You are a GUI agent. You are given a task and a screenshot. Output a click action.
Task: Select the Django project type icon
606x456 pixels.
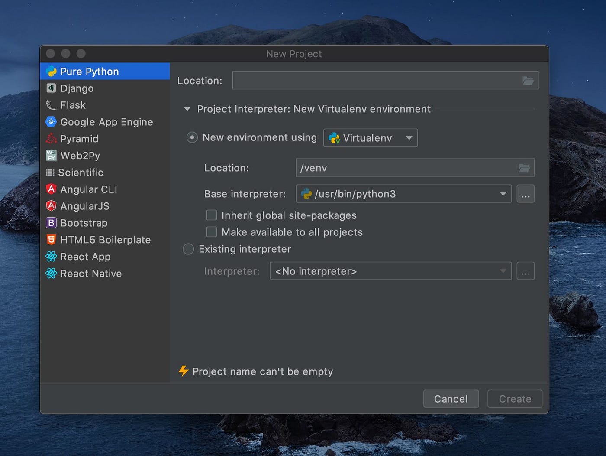click(x=51, y=88)
